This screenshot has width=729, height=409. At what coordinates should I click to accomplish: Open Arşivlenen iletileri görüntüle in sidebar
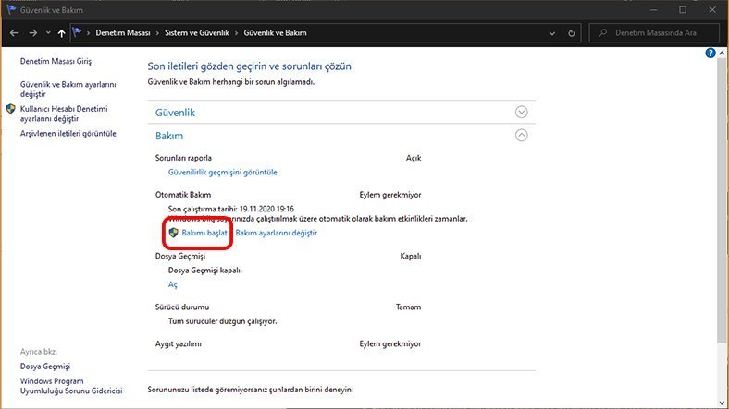(68, 133)
